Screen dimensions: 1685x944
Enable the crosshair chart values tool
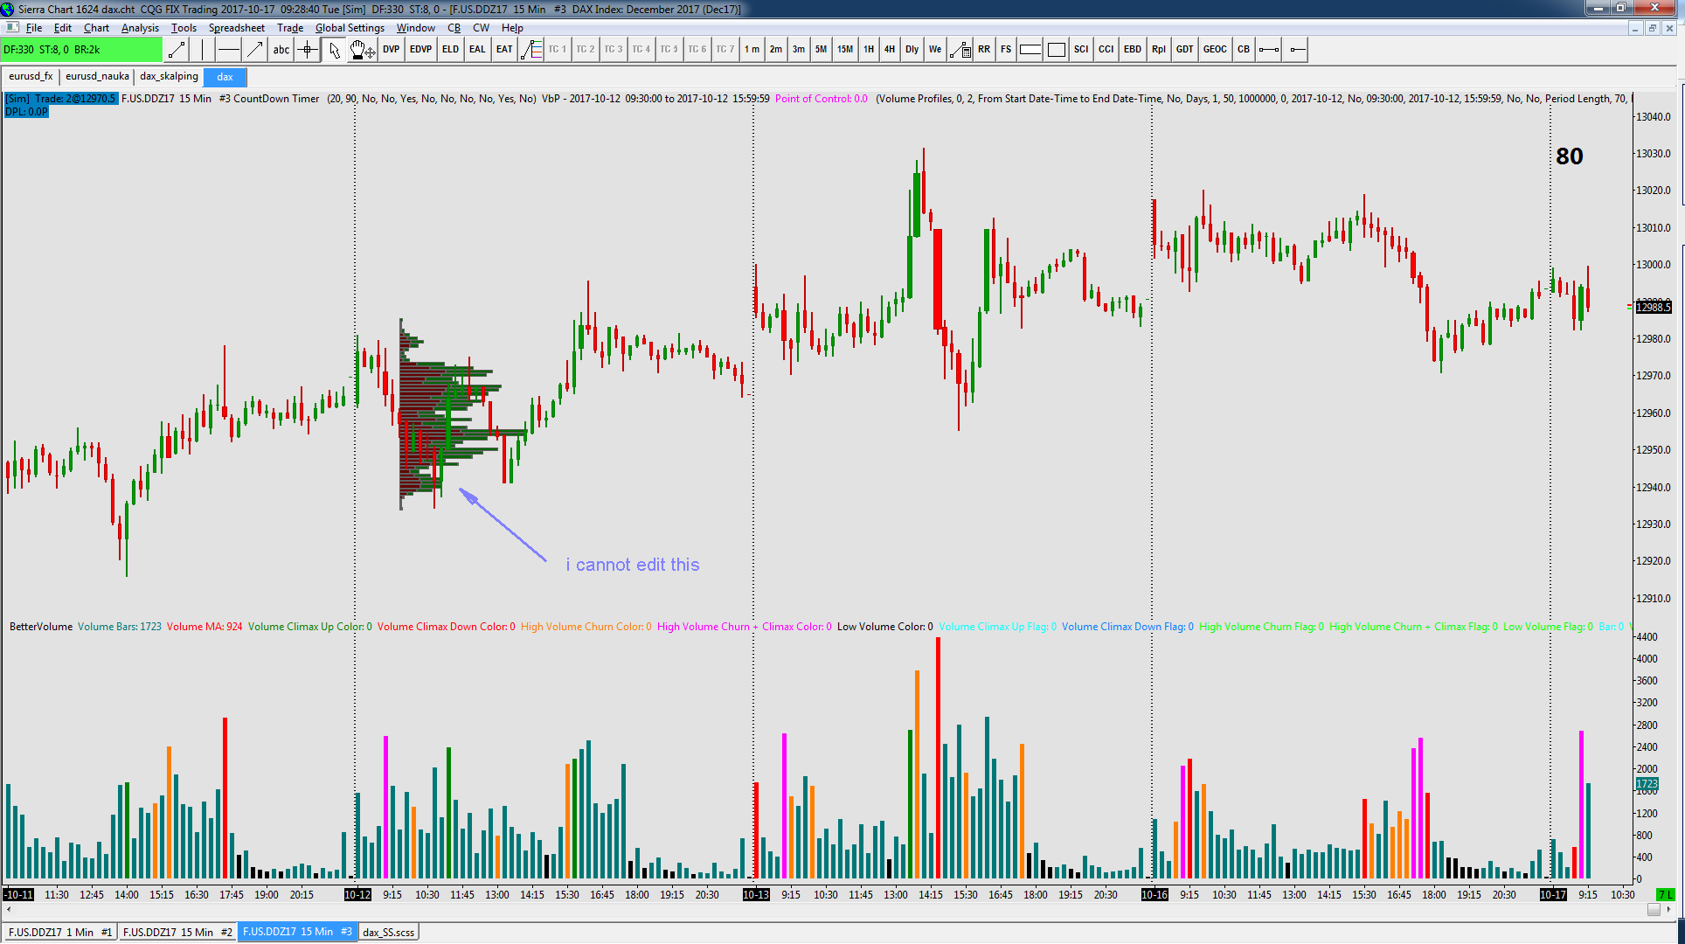pyautogui.click(x=307, y=50)
